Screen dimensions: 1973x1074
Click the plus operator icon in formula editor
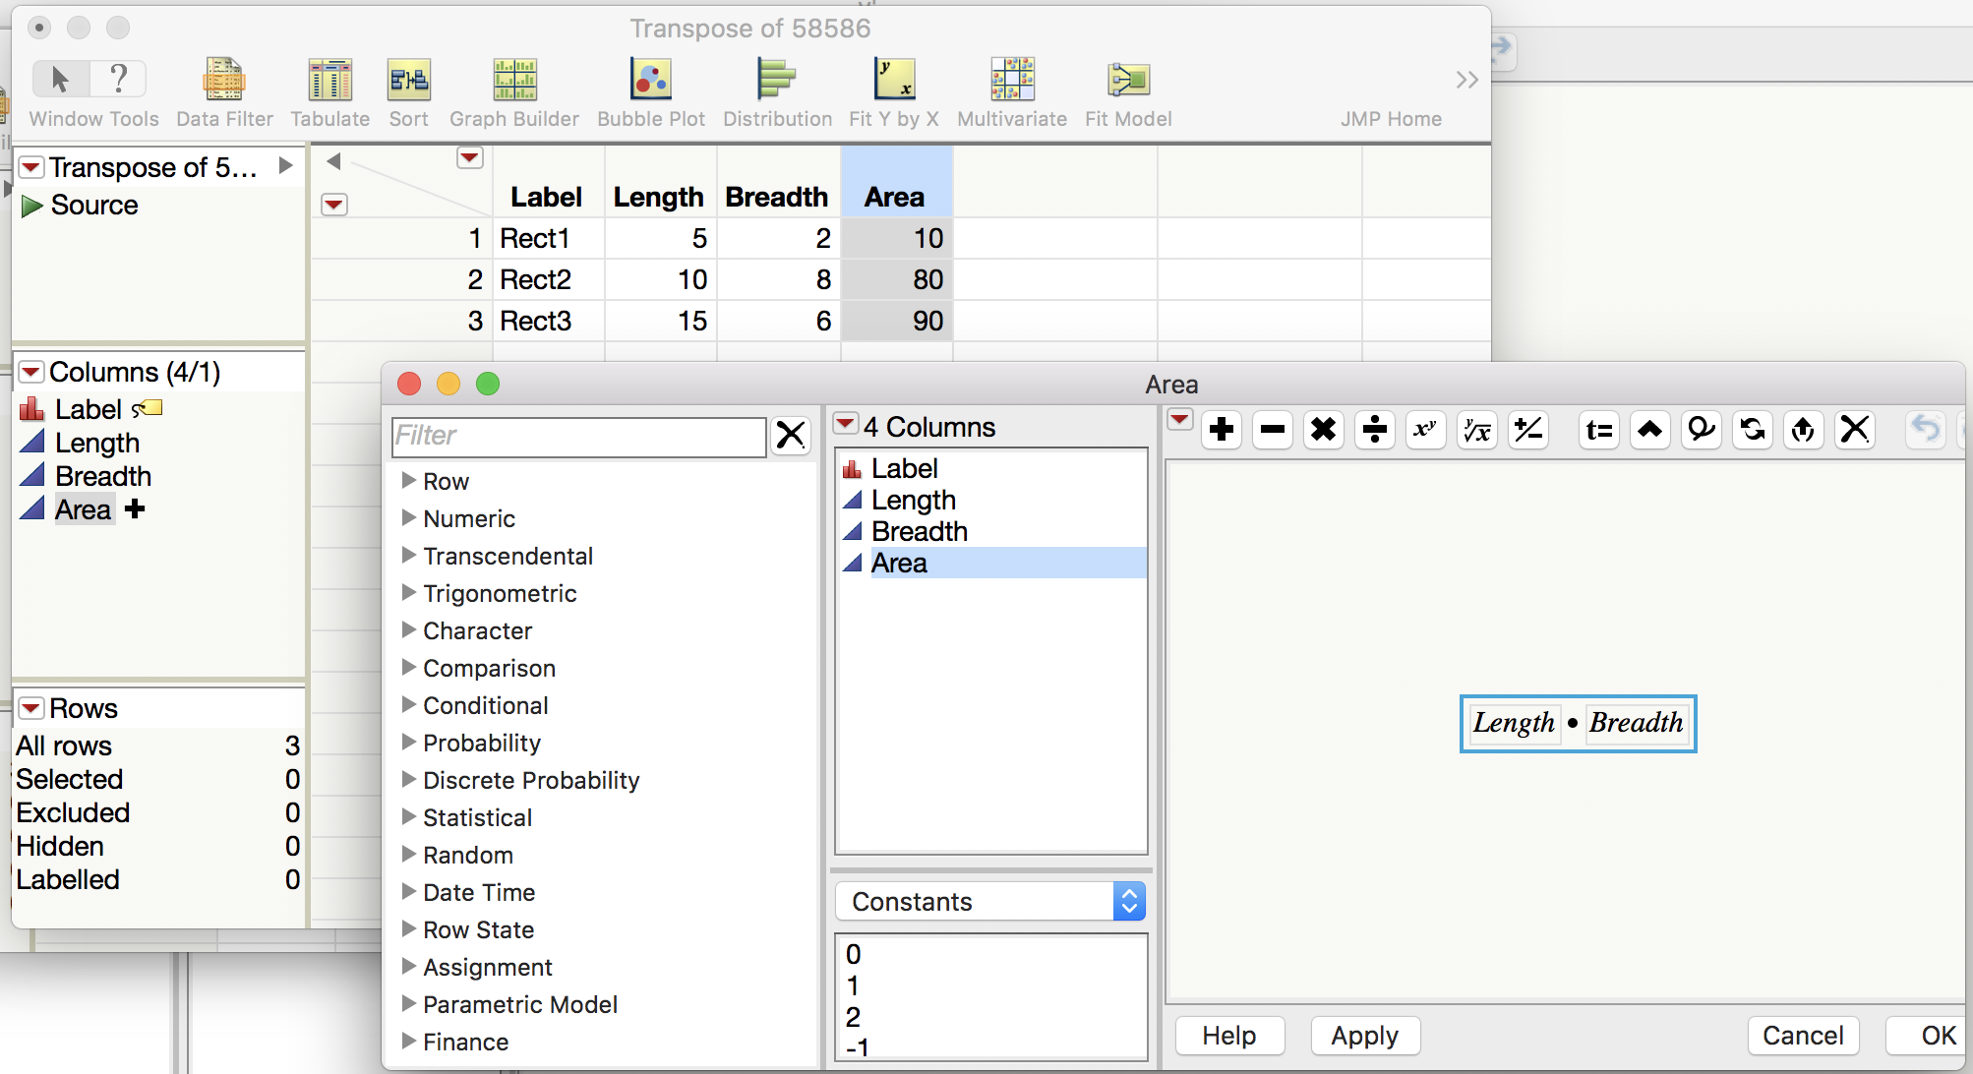pos(1221,430)
